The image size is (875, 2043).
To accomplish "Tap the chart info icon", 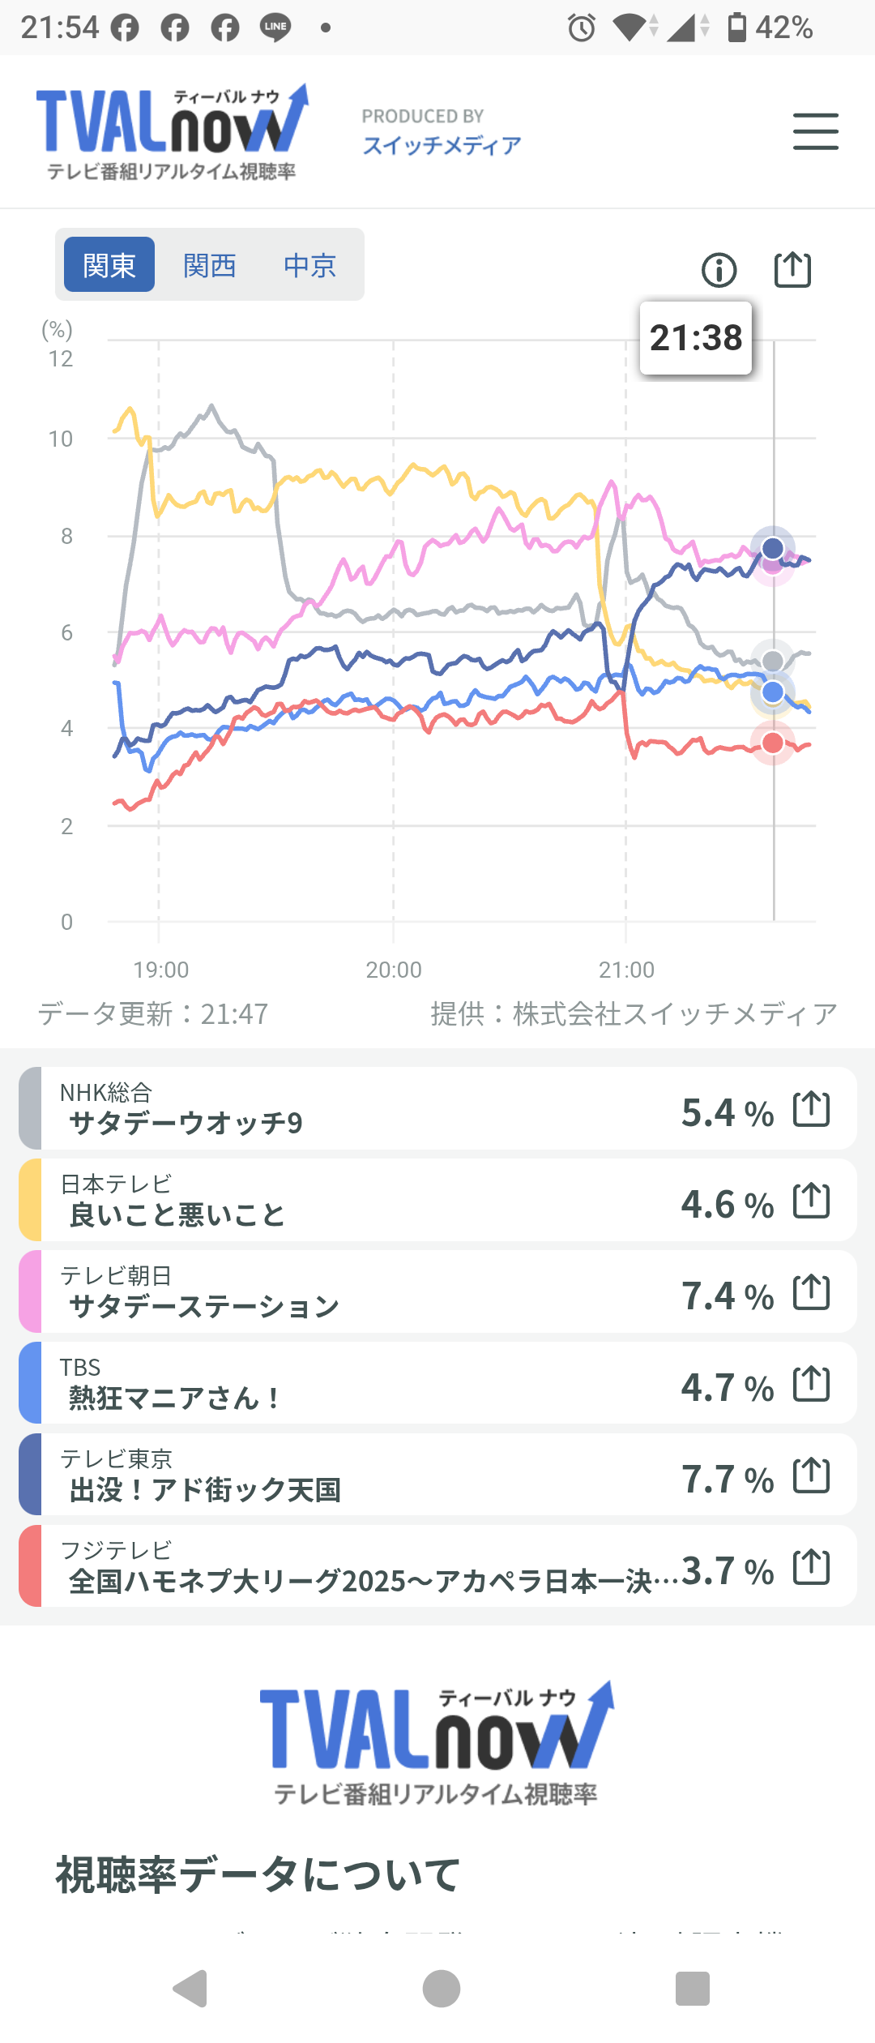I will point(719,270).
